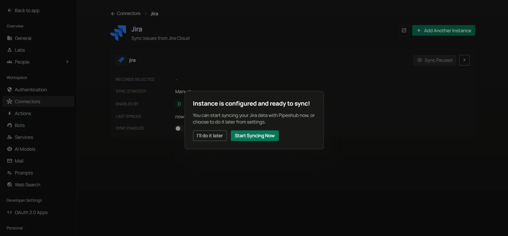The height and width of the screenshot is (236, 508).
Task: Click the Services sidebar icon
Action: click(x=10, y=137)
